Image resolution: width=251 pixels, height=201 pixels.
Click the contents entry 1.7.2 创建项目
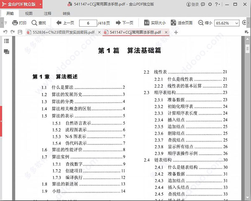click(89, 171)
